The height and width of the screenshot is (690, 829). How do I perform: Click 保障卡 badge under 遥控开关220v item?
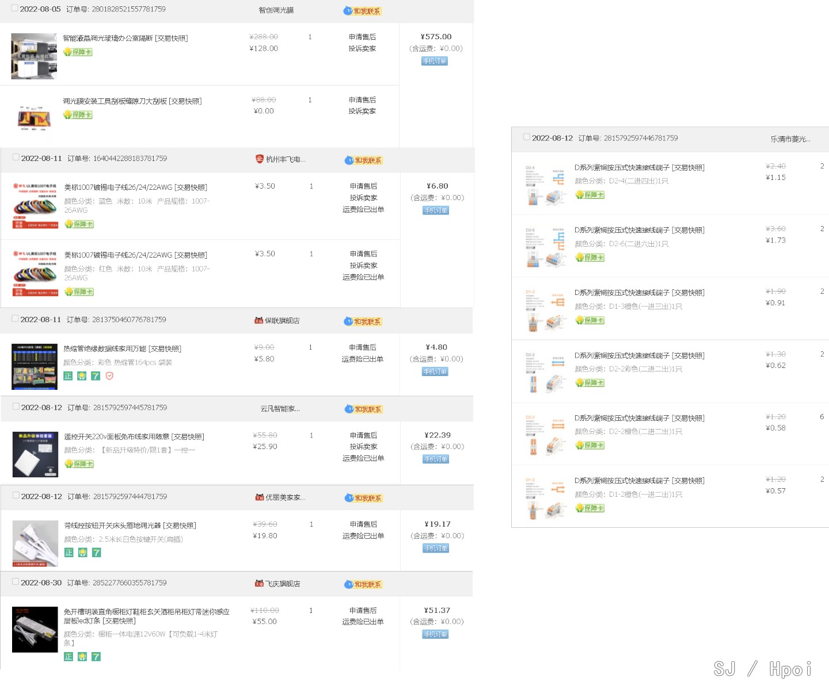[x=79, y=463]
